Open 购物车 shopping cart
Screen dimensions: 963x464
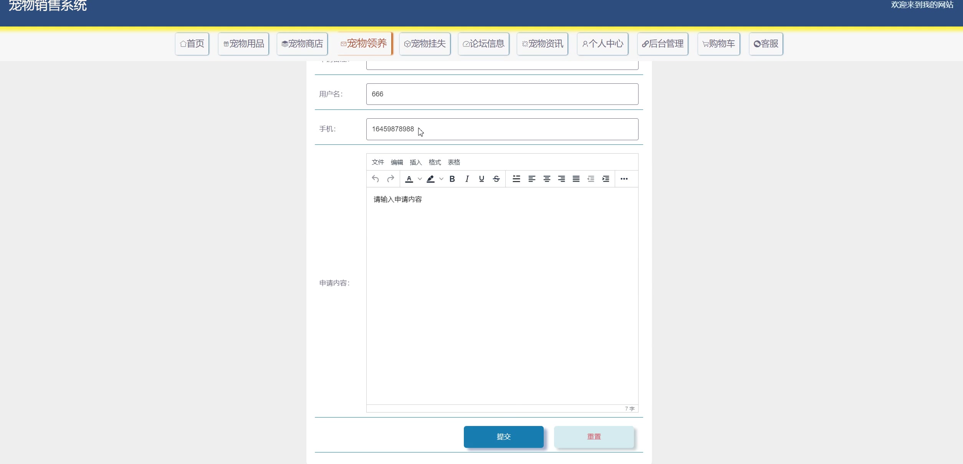pyautogui.click(x=719, y=44)
